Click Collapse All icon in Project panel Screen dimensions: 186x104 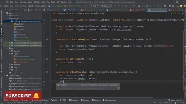pyautogui.click(x=32, y=10)
